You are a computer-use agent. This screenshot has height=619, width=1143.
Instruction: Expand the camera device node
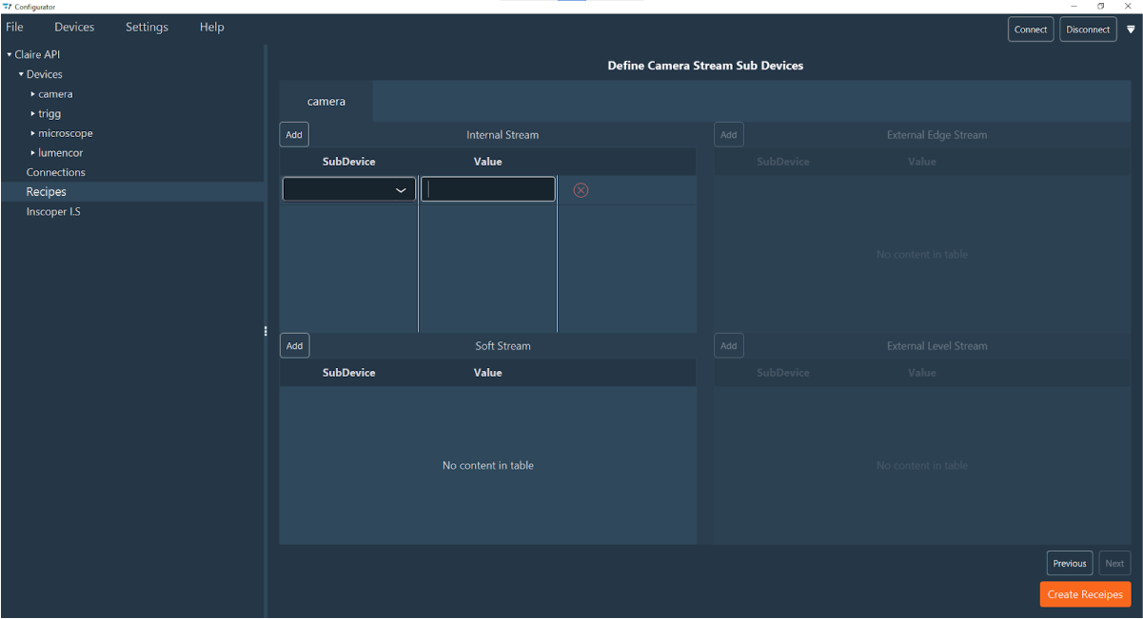tap(33, 94)
